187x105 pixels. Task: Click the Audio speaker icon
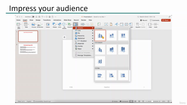point(155,24)
